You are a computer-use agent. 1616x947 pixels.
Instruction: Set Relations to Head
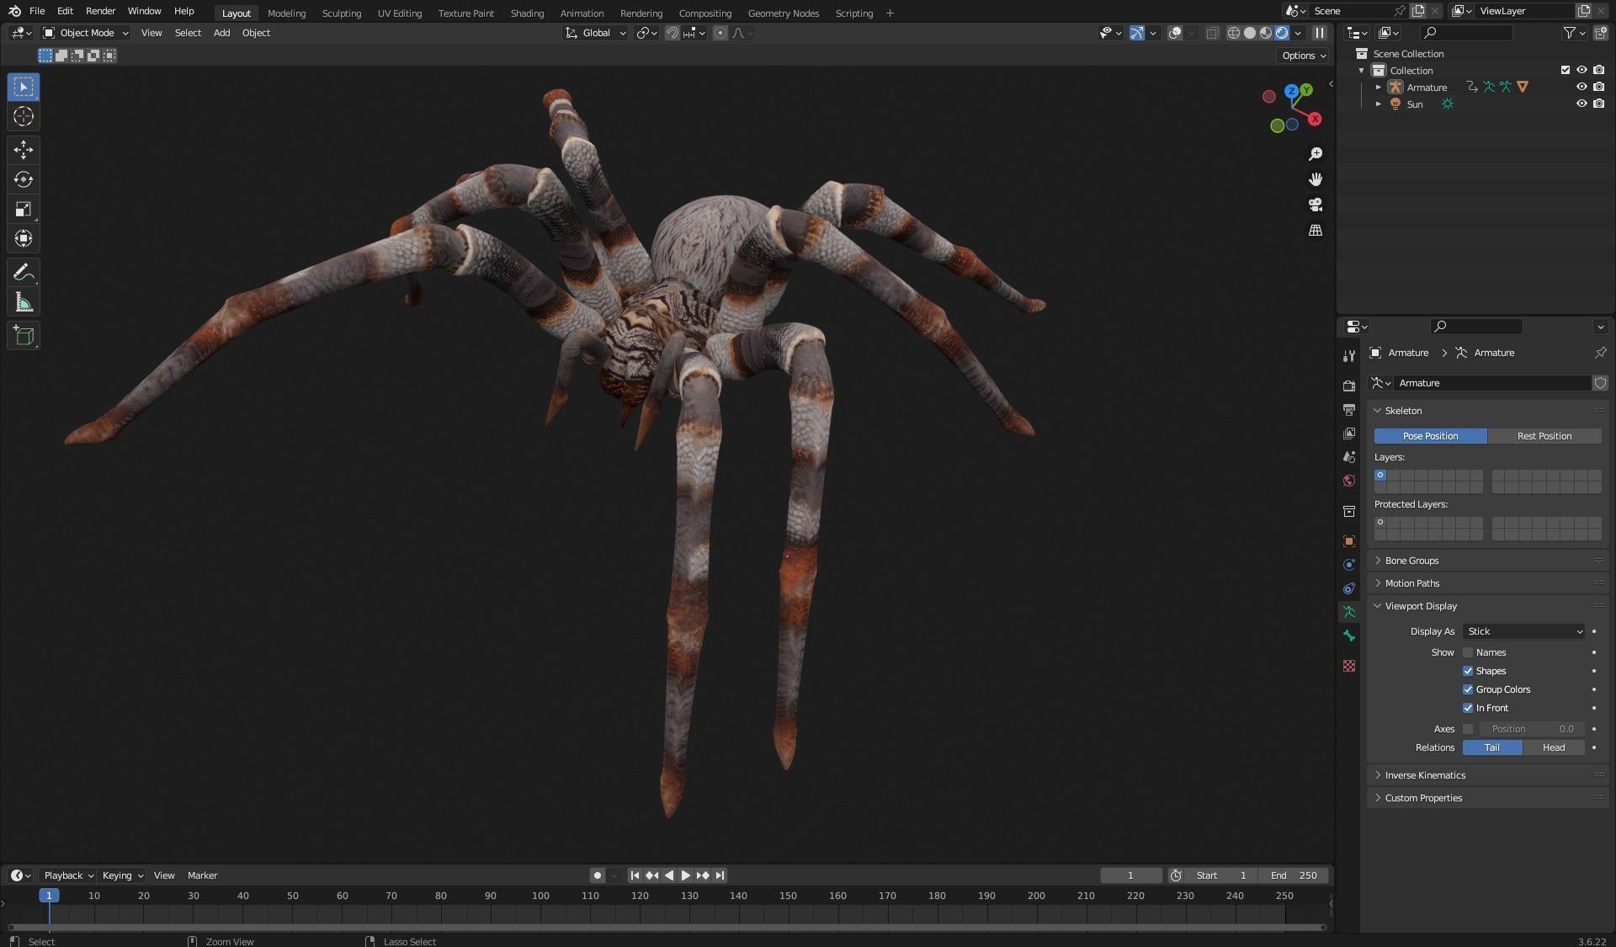(1554, 747)
